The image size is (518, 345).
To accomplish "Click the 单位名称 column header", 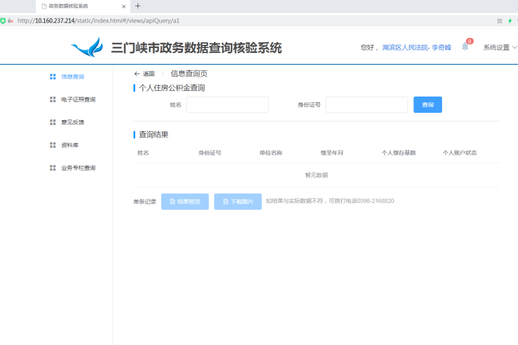I will (x=271, y=153).
